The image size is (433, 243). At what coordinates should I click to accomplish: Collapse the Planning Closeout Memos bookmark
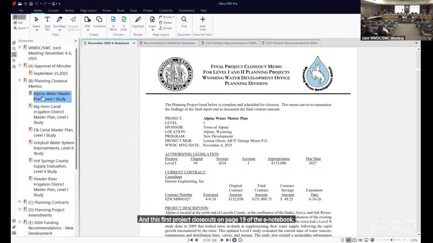click(x=20, y=80)
